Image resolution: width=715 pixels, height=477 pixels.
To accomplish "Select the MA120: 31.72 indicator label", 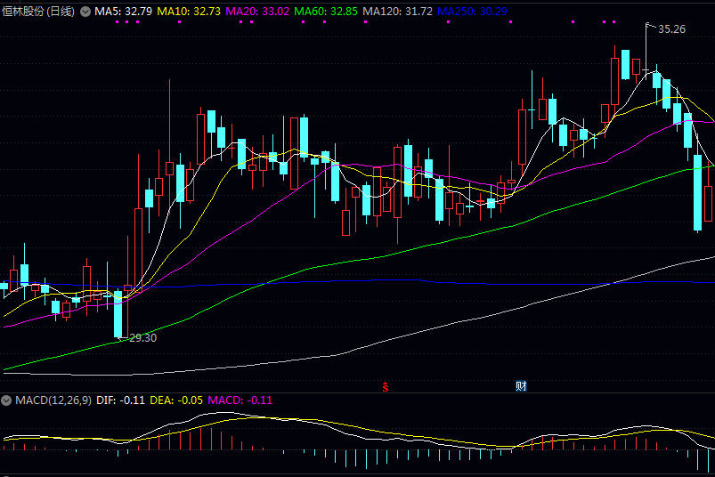I will coord(398,12).
